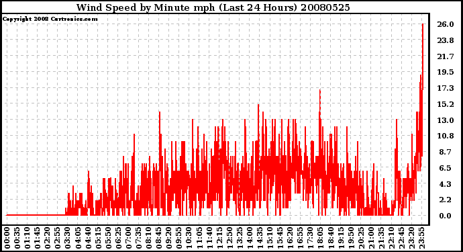Click the 11:40 time axis label
This screenshot has width=463, height=252.
coord(209,238)
